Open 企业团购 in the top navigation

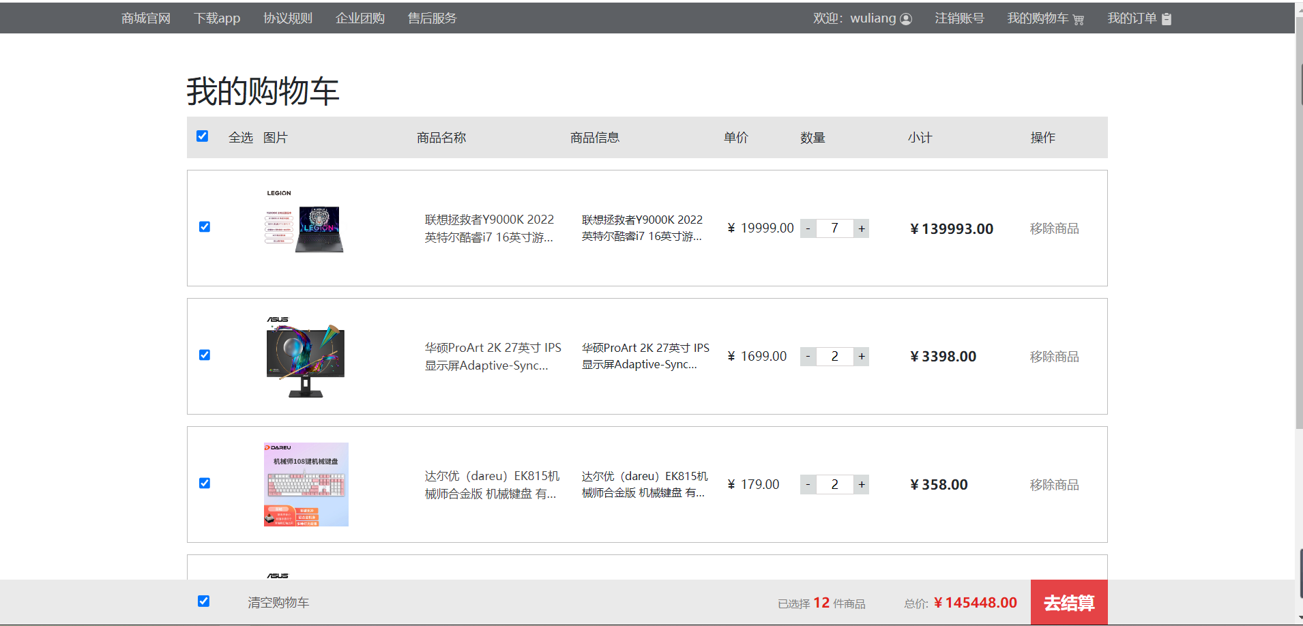360,18
